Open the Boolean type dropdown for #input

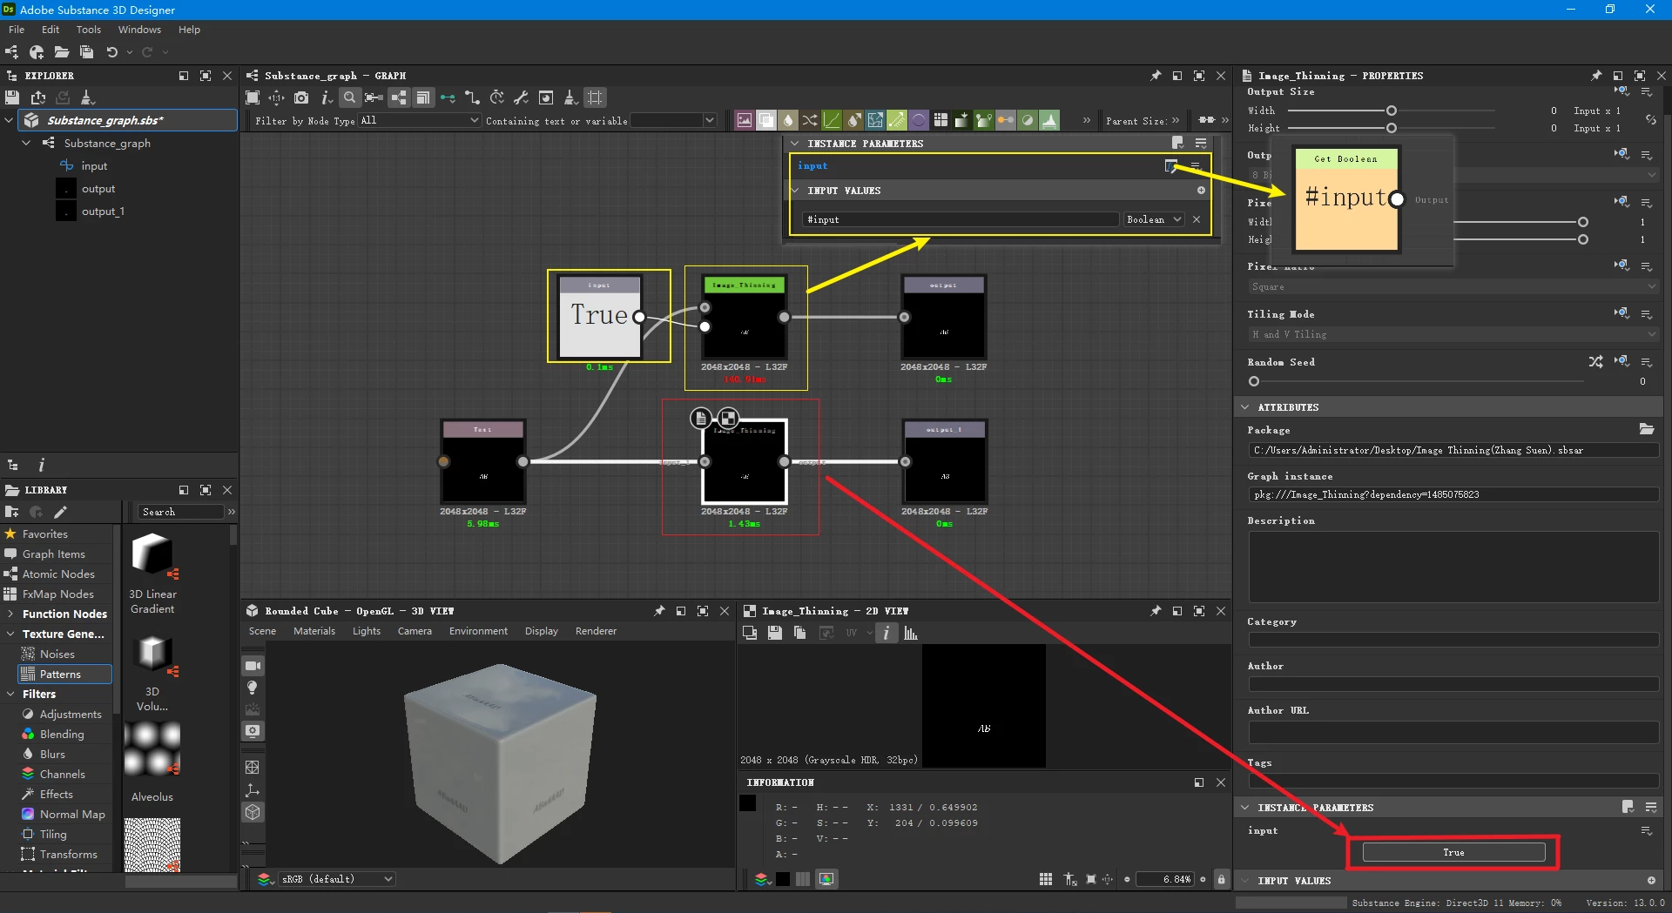tap(1154, 219)
